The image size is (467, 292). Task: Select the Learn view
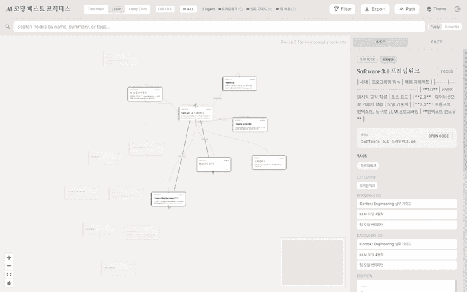tap(116, 9)
